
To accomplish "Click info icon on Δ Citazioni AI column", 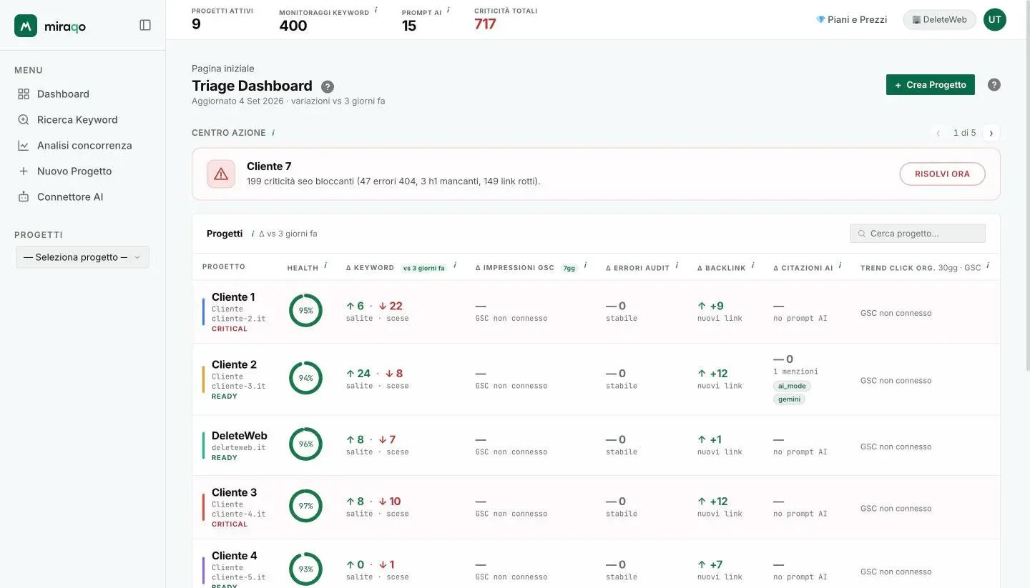I will (x=840, y=266).
